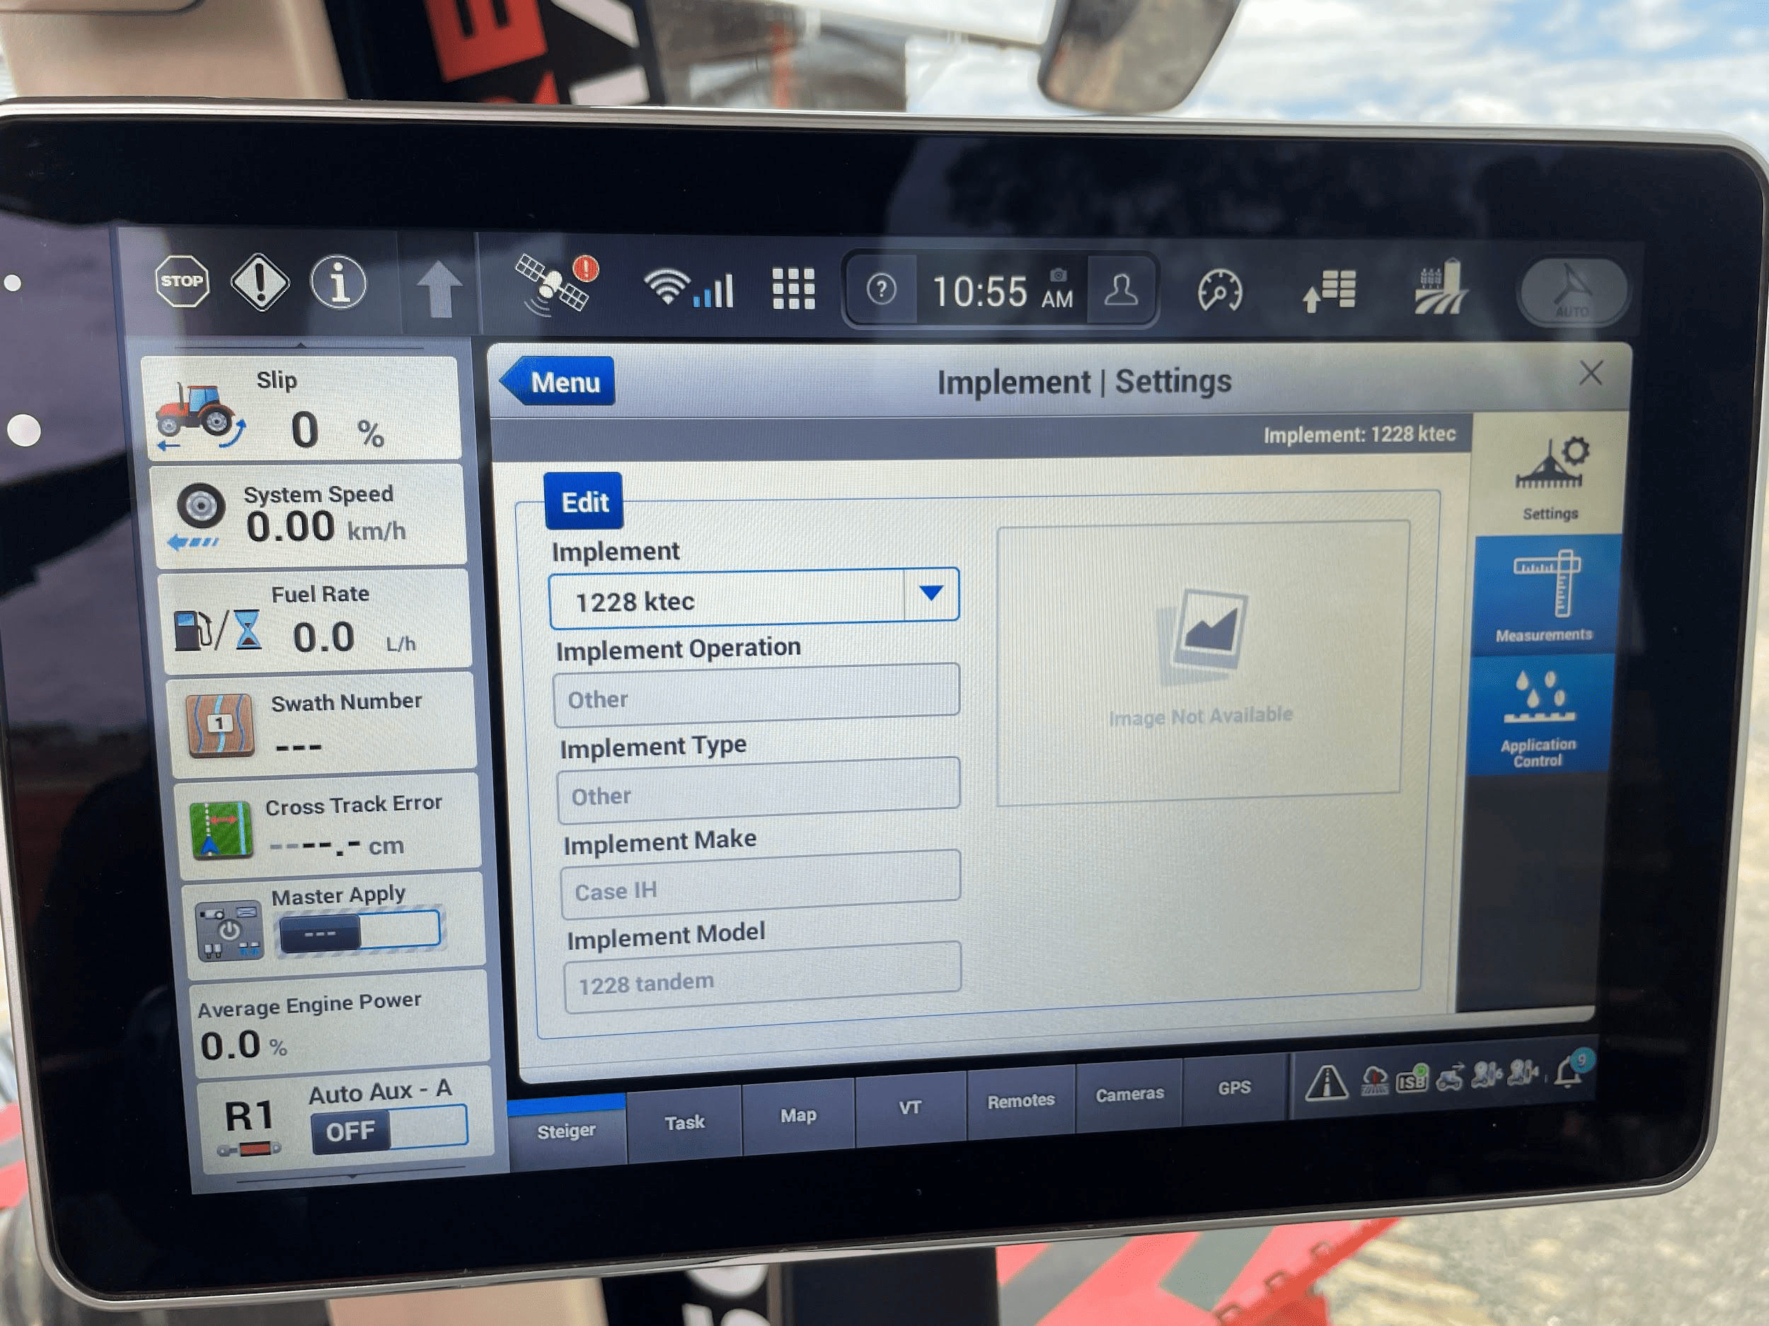This screenshot has width=1769, height=1326.
Task: Open the help question mark icon
Action: [881, 289]
